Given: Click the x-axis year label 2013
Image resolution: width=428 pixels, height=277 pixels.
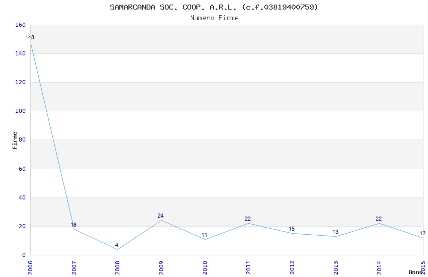Looking at the screenshot, I should (336, 268).
